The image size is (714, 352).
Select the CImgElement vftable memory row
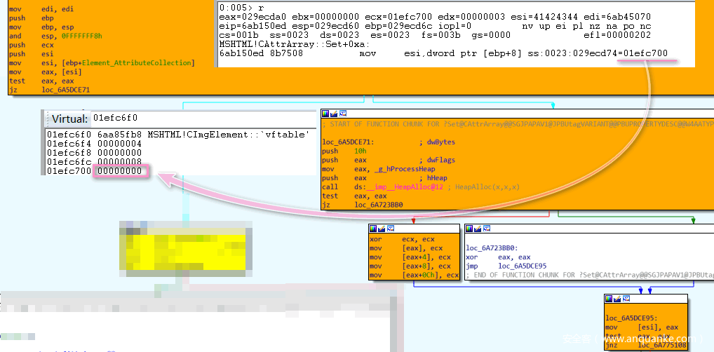coord(178,134)
